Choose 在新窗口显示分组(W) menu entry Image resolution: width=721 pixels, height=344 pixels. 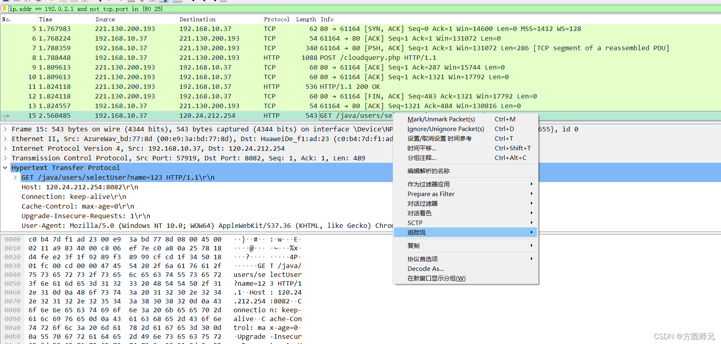pos(466,278)
